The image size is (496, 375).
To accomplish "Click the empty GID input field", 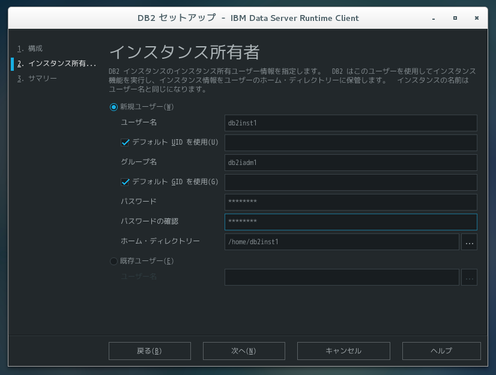I will coord(351,182).
